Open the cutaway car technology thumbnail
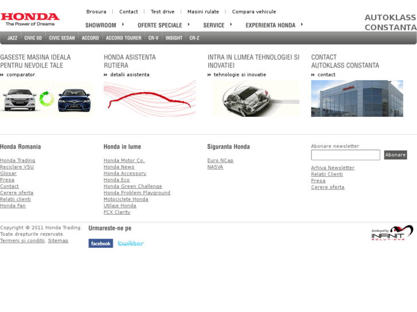Viewport: 417px width, 312px height. (256, 98)
